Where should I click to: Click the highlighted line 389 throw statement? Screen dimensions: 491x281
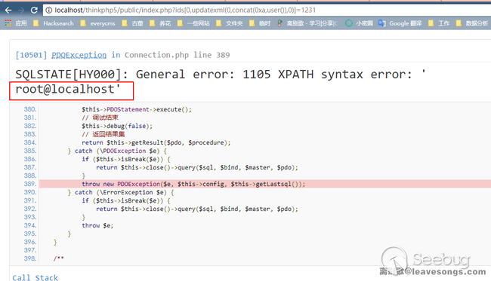coord(193,184)
